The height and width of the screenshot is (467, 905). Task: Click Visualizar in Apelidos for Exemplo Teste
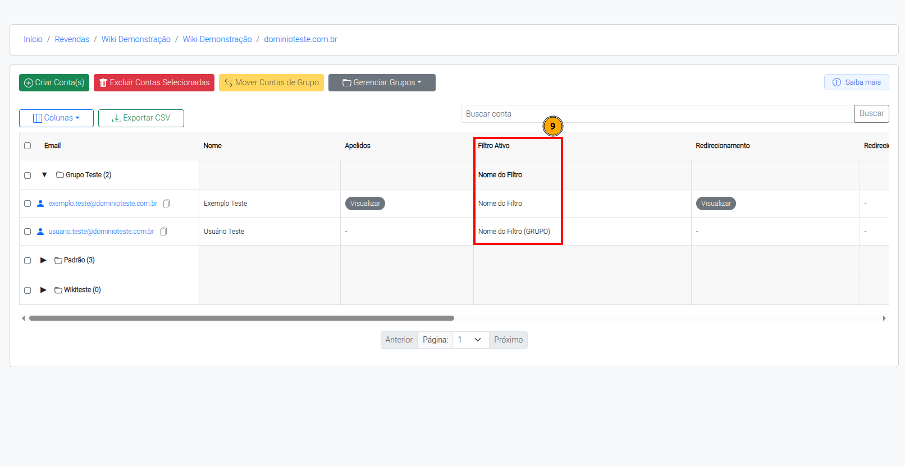pyautogui.click(x=365, y=204)
